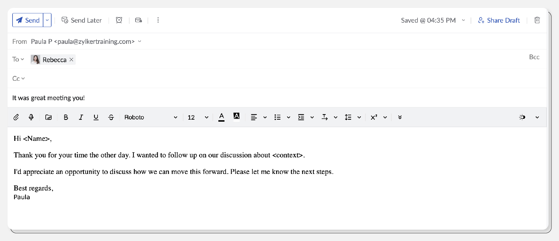The height and width of the screenshot is (241, 559).
Task: Click the microphone voice input icon
Action: pyautogui.click(x=31, y=117)
